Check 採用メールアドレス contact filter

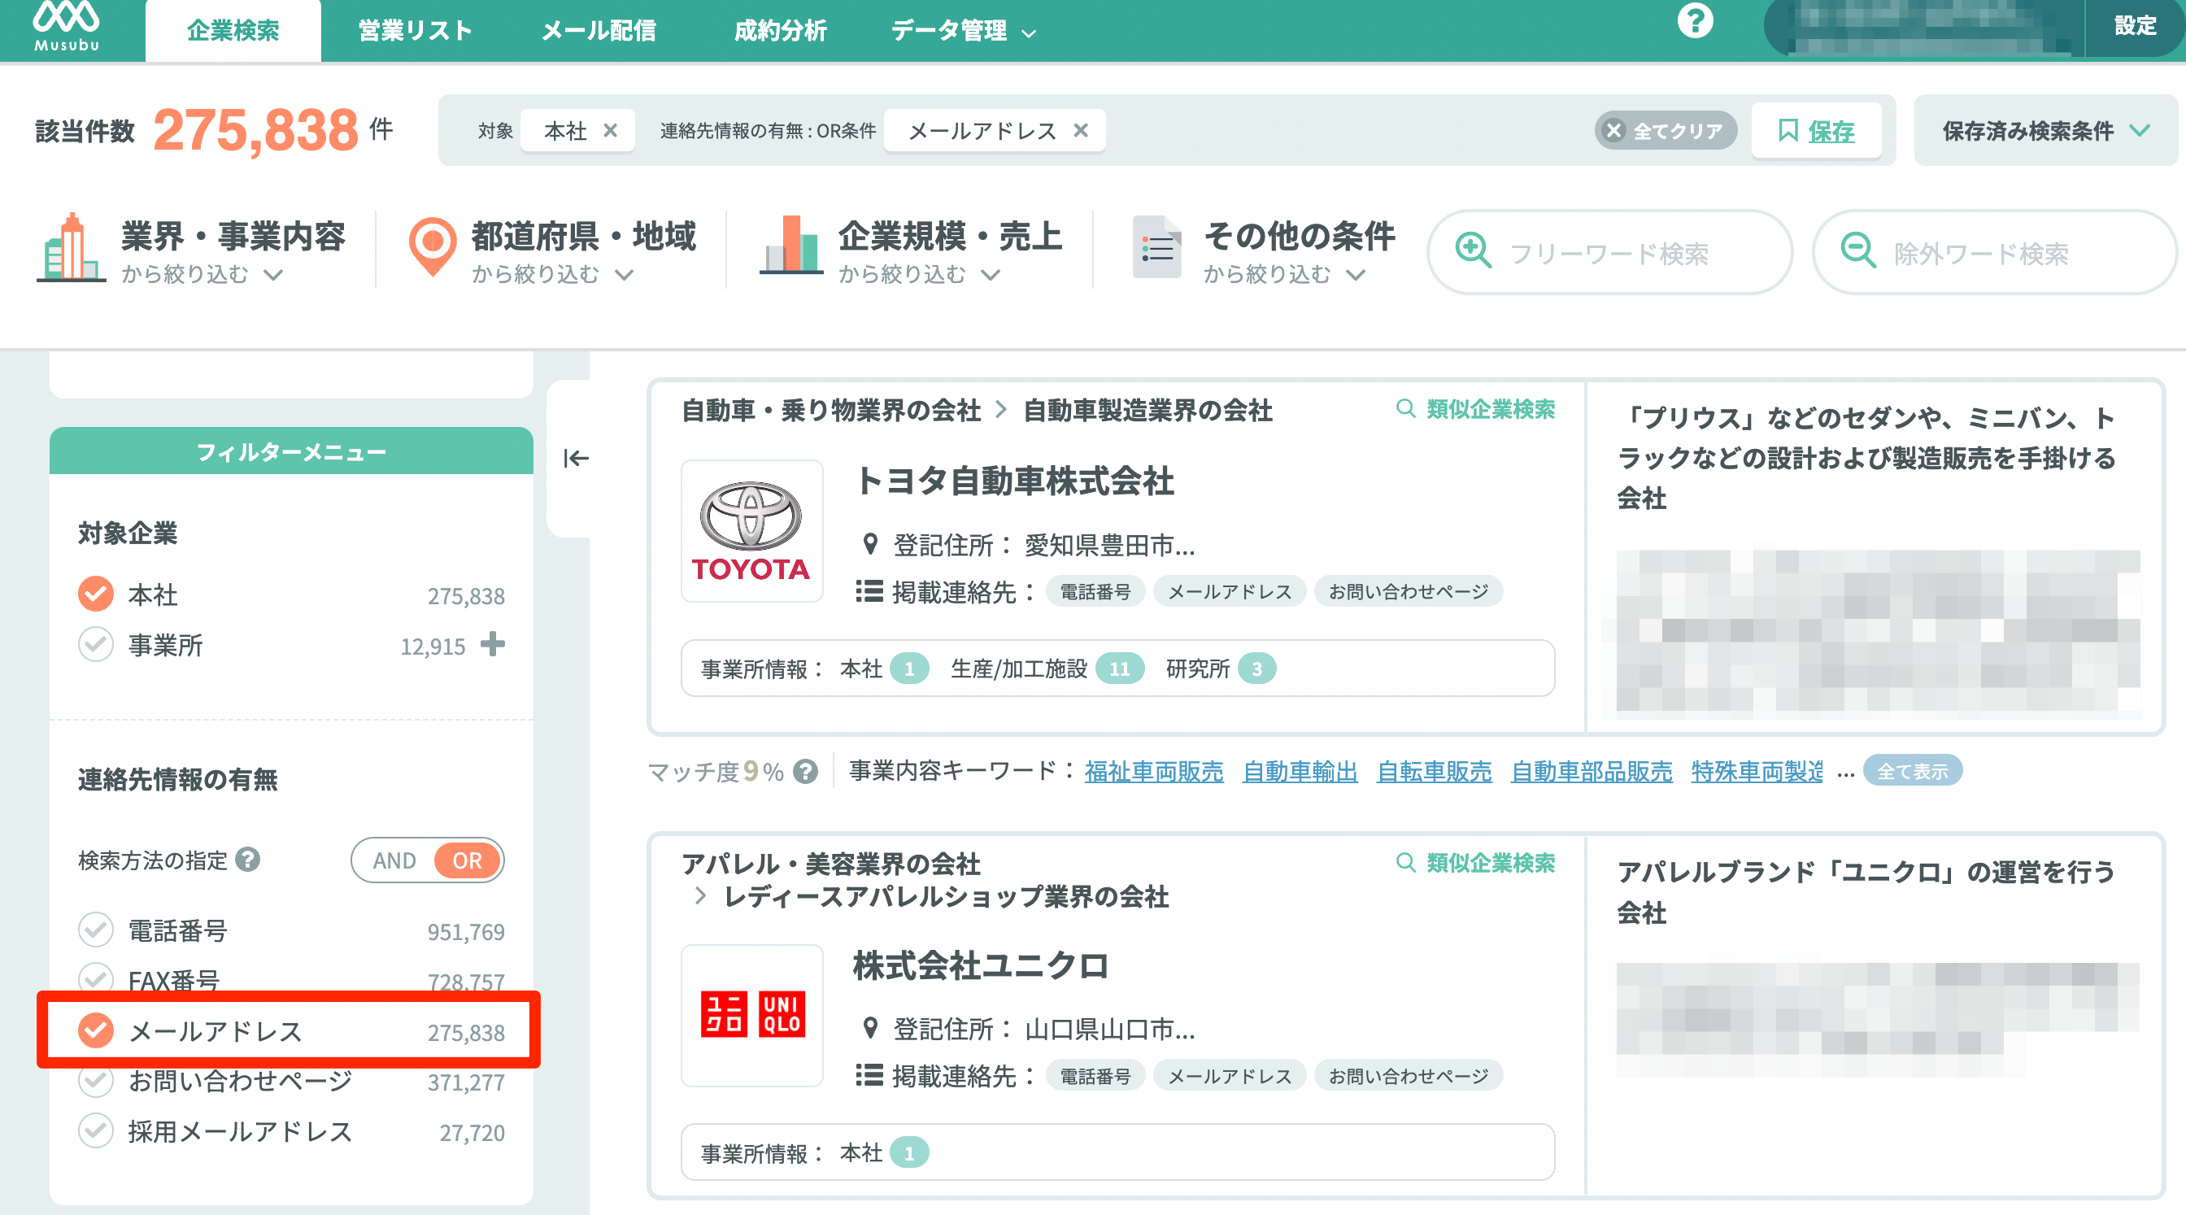click(96, 1130)
